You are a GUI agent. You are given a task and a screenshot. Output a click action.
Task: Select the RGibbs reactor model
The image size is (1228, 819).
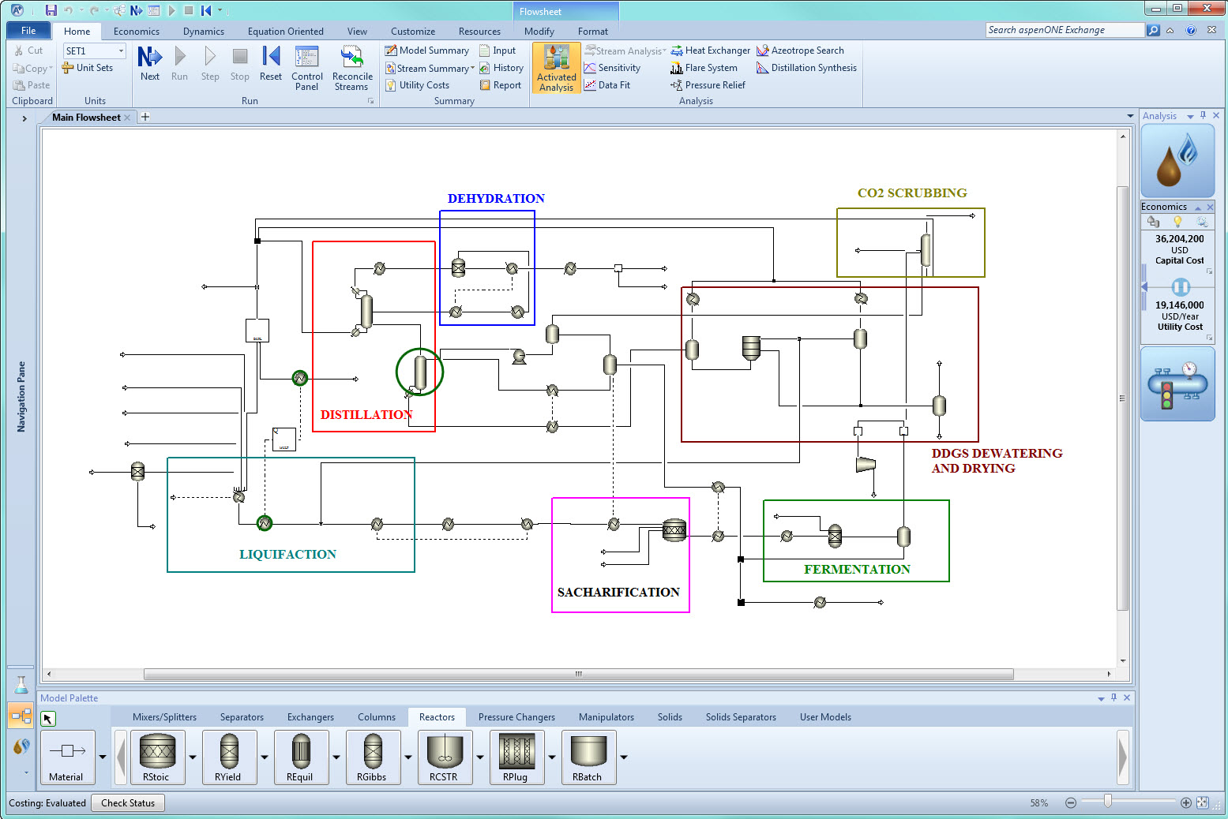coord(373,757)
